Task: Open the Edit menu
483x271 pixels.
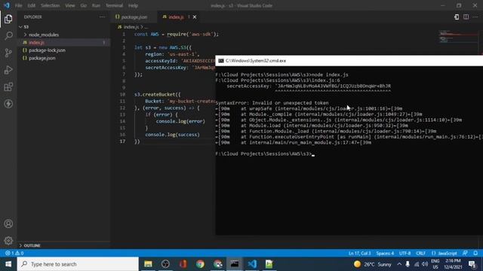Action: 31,5
